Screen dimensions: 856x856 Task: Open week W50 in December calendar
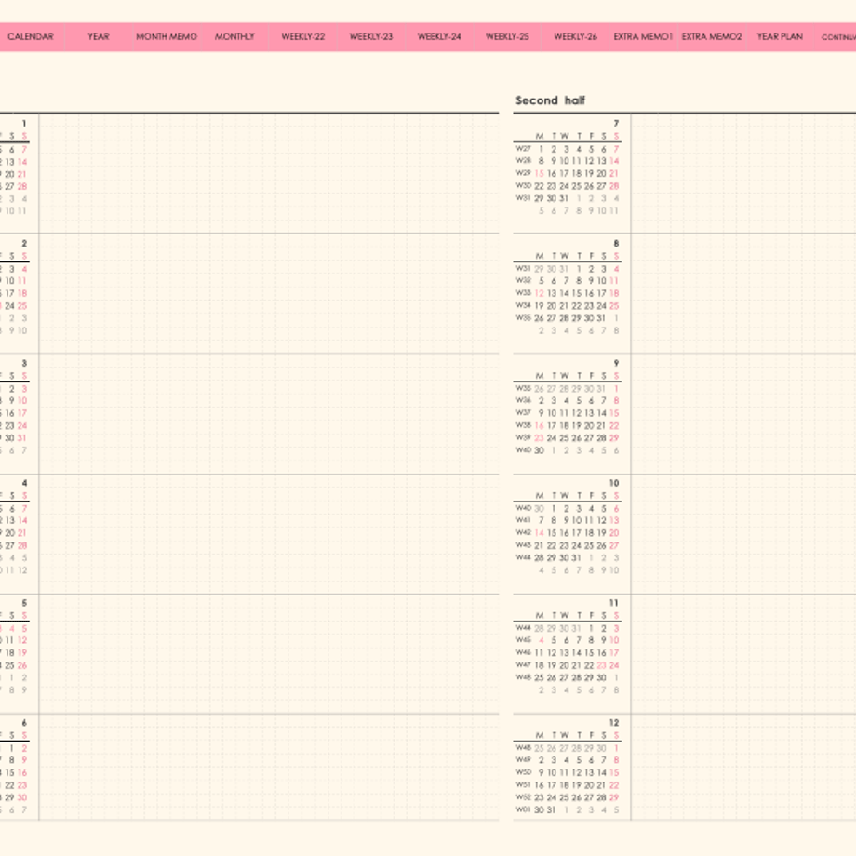click(x=523, y=772)
